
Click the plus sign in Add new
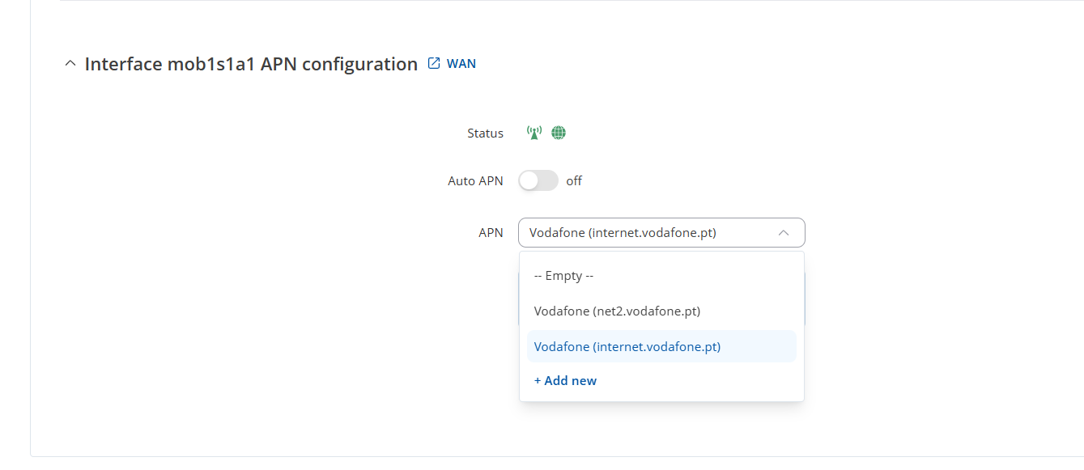pos(538,381)
